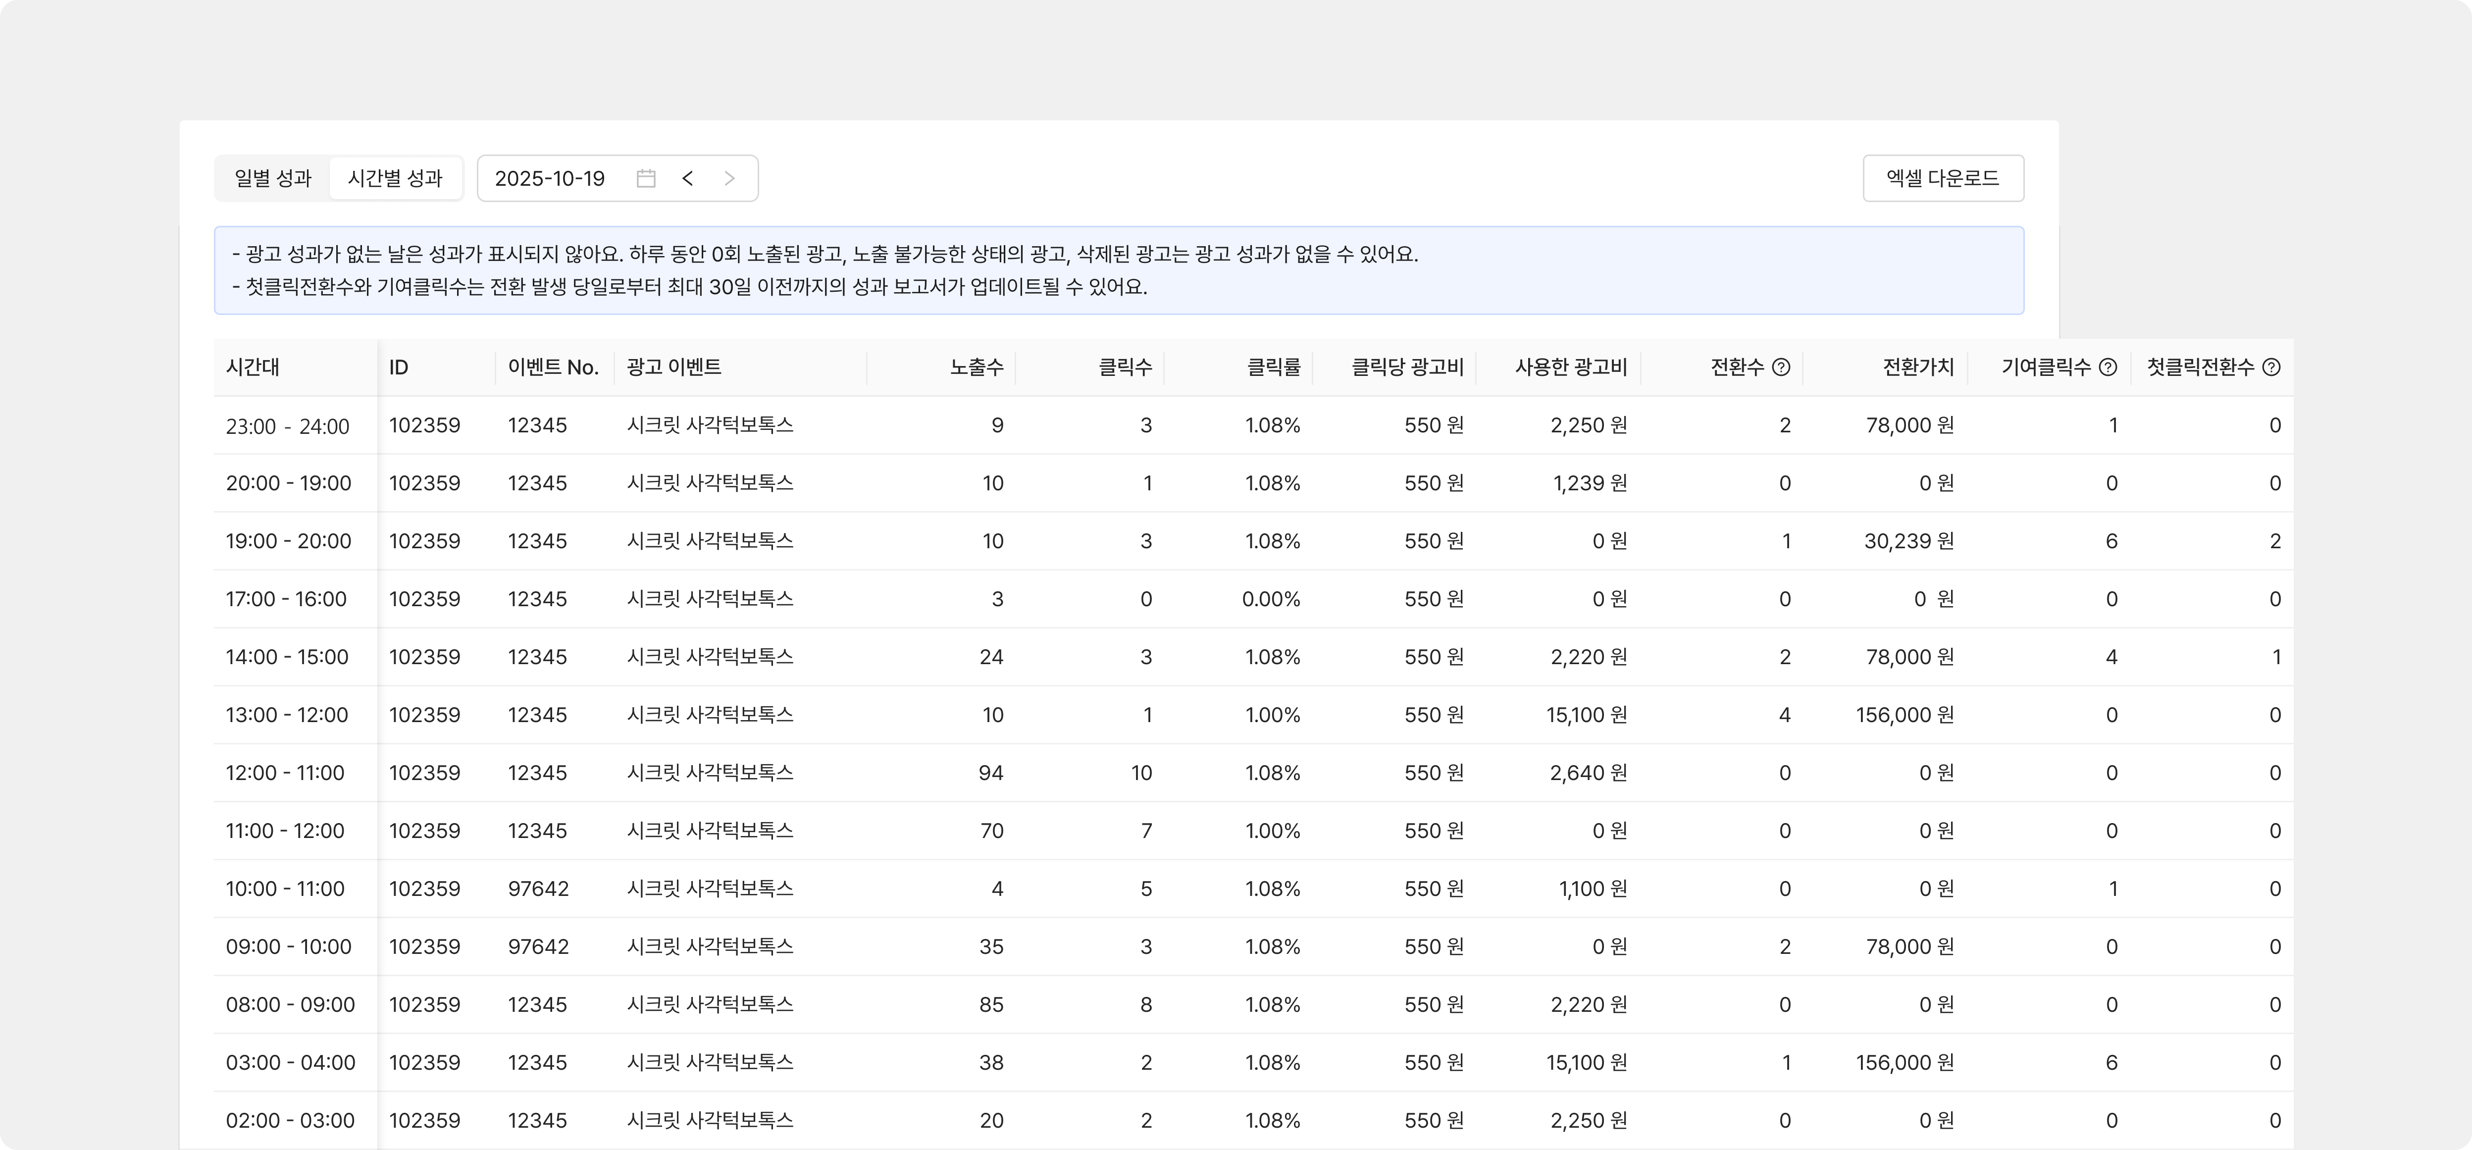This screenshot has height=1150, width=2472.
Task: Show help tooltip next to 전환수 header
Action: (x=1781, y=366)
